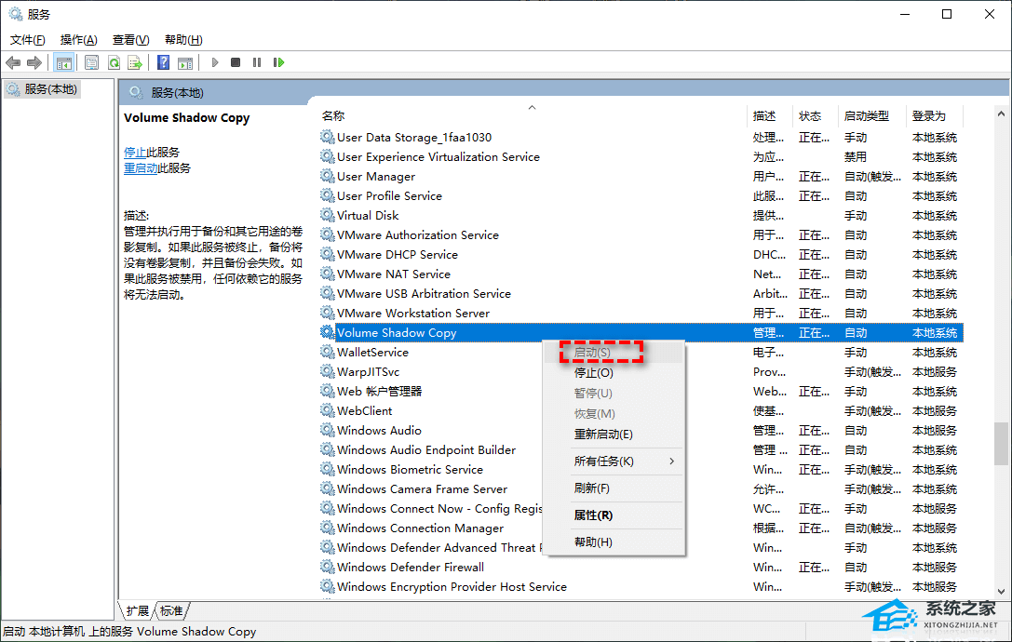The height and width of the screenshot is (642, 1012).
Task: Select VMware Authorization Service row
Action: tap(641, 234)
